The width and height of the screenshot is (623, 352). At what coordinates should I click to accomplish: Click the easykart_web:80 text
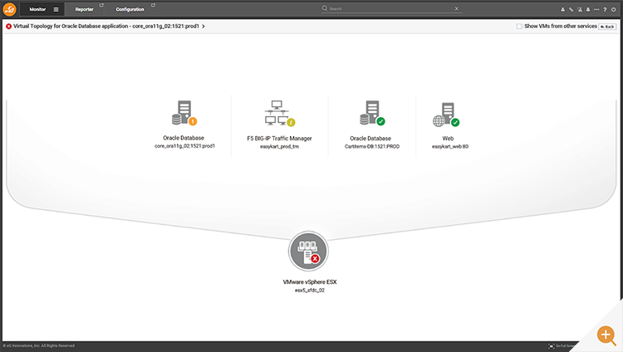(450, 147)
